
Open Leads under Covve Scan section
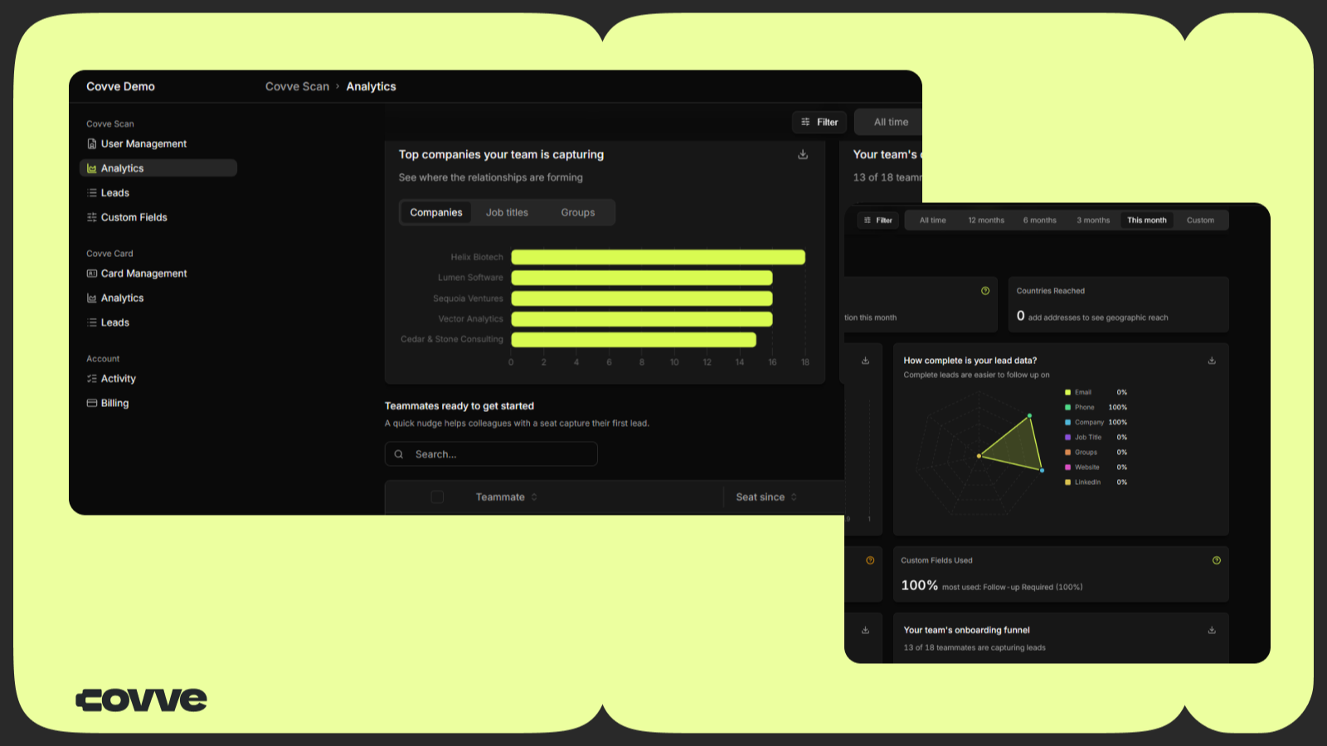108,192
